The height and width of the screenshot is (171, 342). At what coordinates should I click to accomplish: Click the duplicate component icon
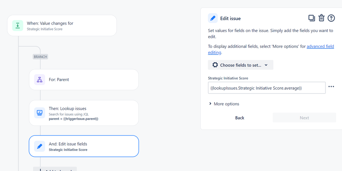tap(311, 18)
